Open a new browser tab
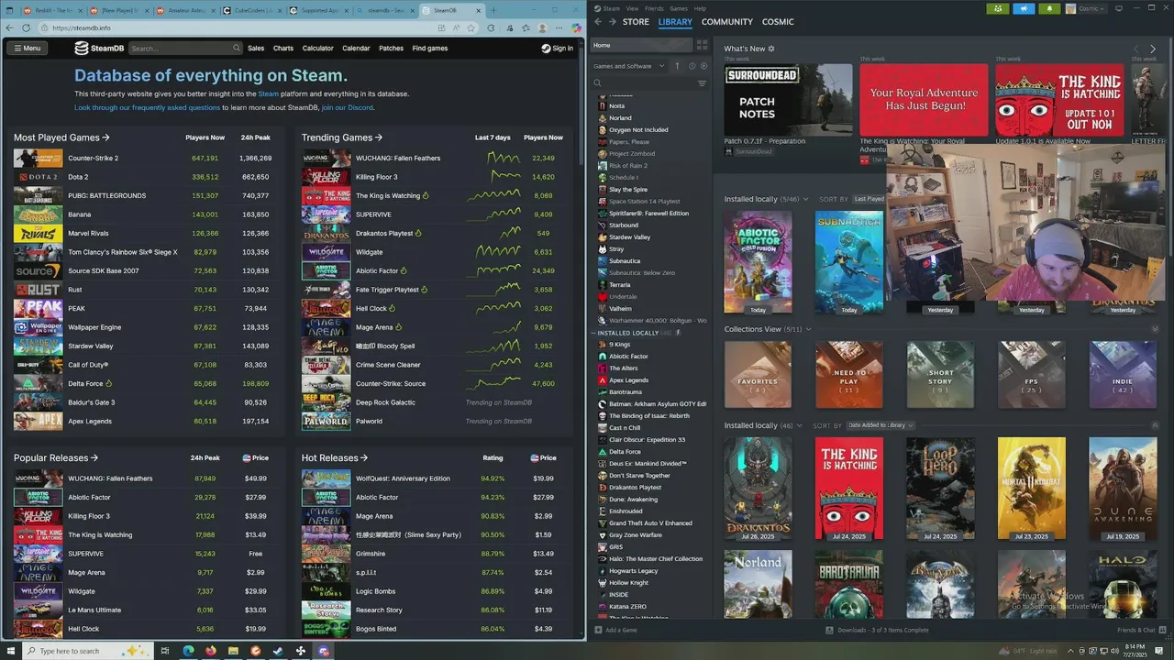This screenshot has height=660, width=1174. 493,10
